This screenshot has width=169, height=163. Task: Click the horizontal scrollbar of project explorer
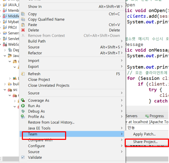11,159
